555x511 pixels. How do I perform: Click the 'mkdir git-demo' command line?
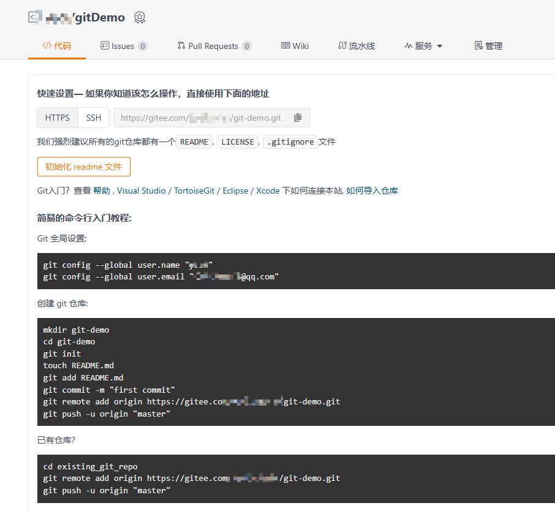click(76, 330)
